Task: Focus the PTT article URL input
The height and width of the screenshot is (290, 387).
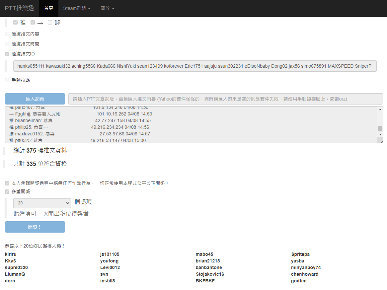Action: pyautogui.click(x=226, y=99)
